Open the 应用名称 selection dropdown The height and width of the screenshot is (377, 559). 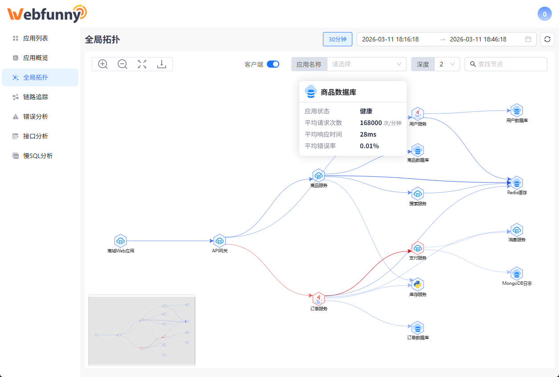[309, 64]
